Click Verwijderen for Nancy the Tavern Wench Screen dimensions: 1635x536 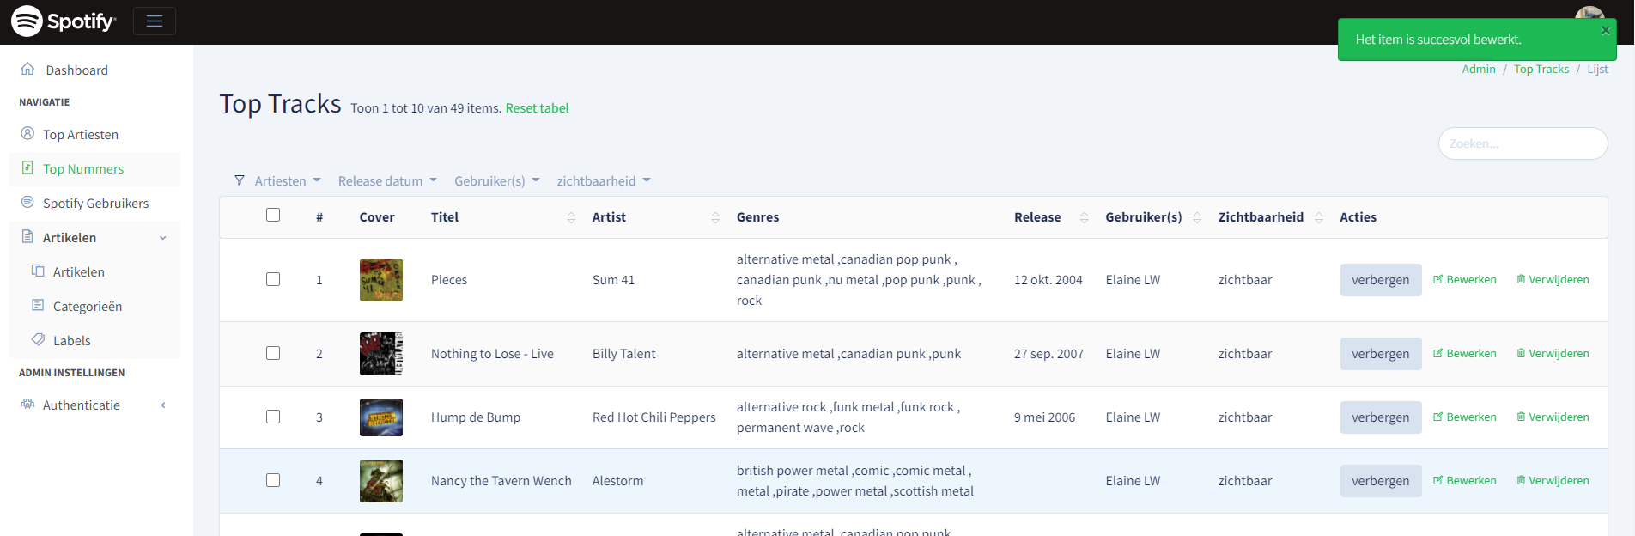pos(1553,481)
